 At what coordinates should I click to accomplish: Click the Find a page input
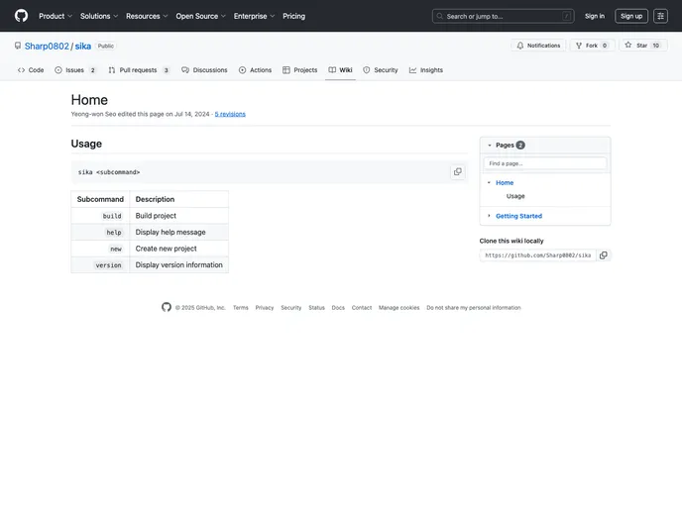[545, 163]
